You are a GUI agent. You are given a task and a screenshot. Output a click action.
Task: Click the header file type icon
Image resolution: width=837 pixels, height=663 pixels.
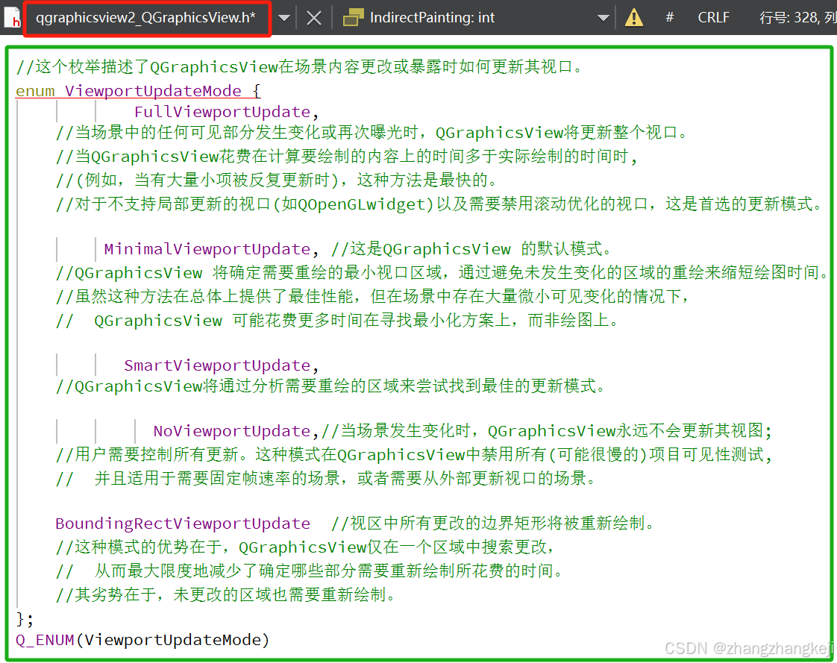(x=12, y=18)
